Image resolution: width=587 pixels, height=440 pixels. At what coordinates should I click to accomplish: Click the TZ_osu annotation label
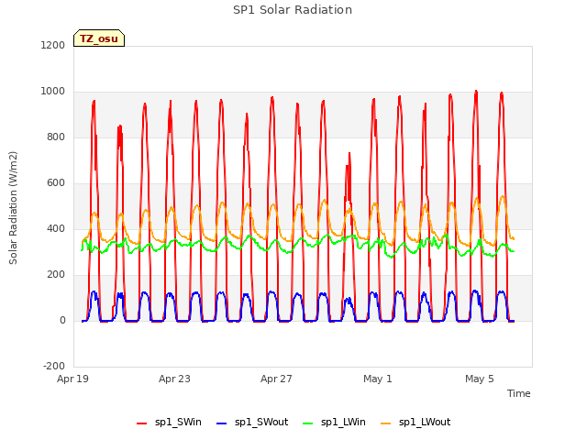99,38
